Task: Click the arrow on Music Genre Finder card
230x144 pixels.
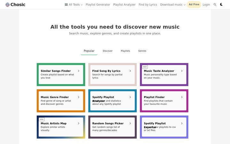Action: 79,97
